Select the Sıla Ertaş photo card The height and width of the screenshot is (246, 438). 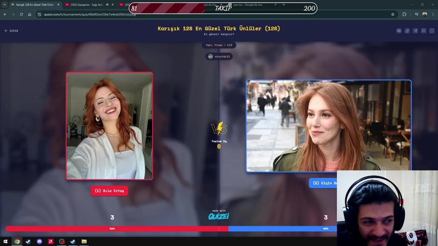pos(109,126)
